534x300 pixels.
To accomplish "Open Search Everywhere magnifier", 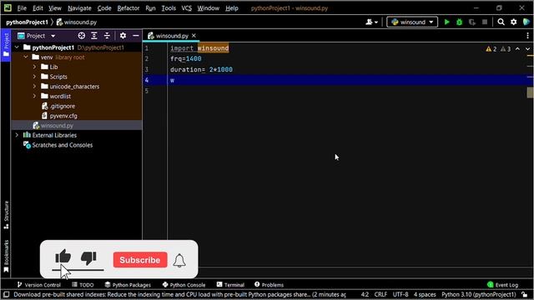I will [x=501, y=22].
